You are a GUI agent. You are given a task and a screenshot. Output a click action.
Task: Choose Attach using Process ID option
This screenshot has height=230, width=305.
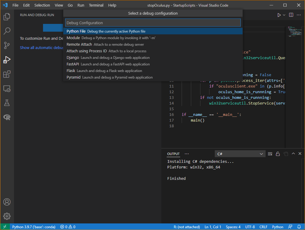pos(153,51)
